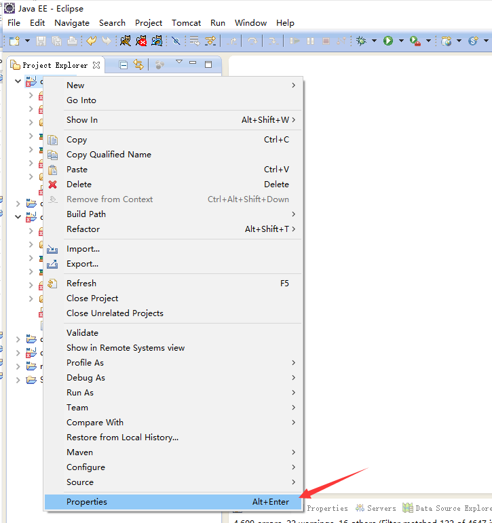The image size is (492, 523).
Task: Open Project Explorer View Menu triangle
Action: click(179, 62)
